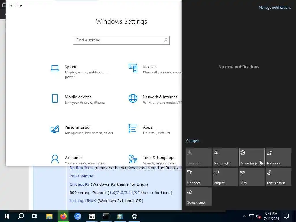Open Personalization settings
The image size is (296, 222).
(81, 130)
